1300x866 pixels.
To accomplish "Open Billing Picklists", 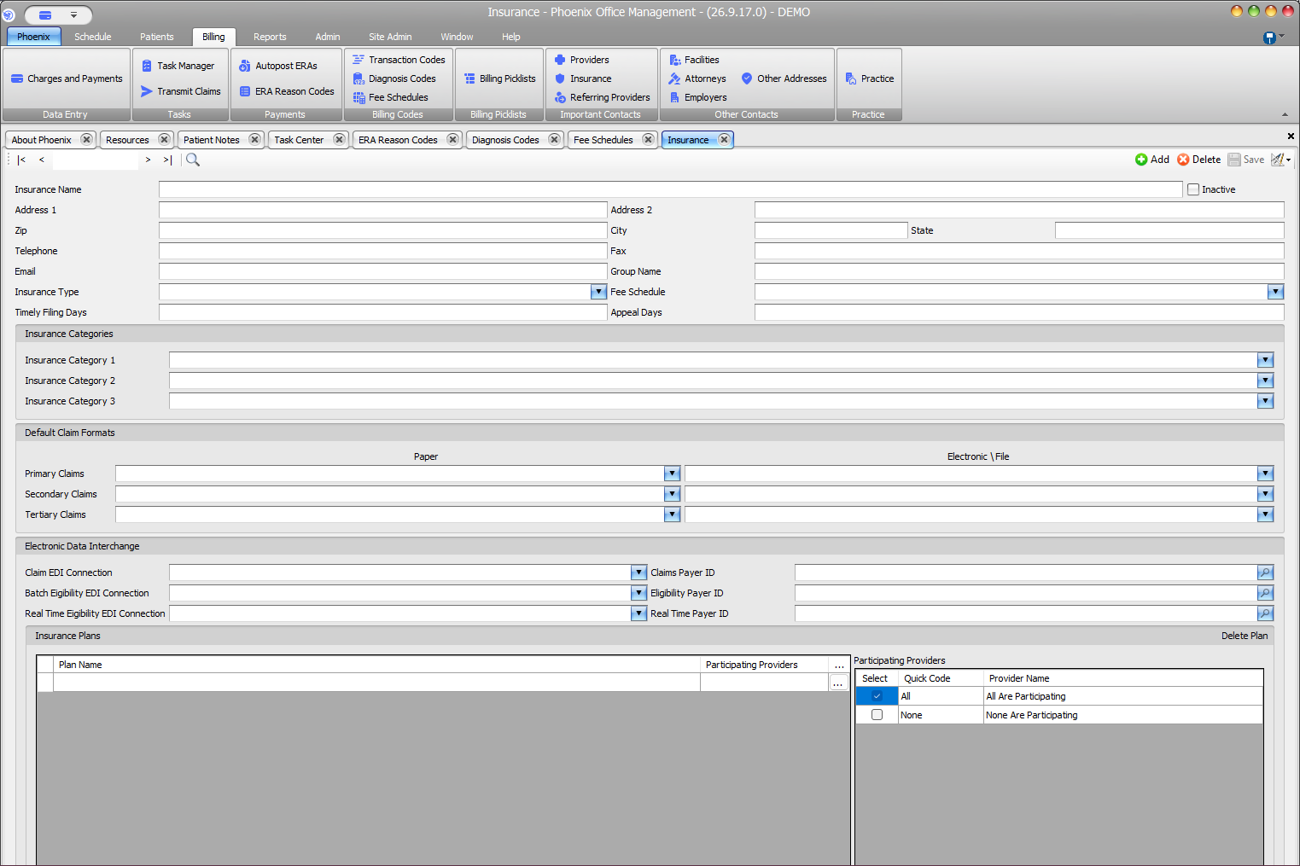I will coord(499,78).
